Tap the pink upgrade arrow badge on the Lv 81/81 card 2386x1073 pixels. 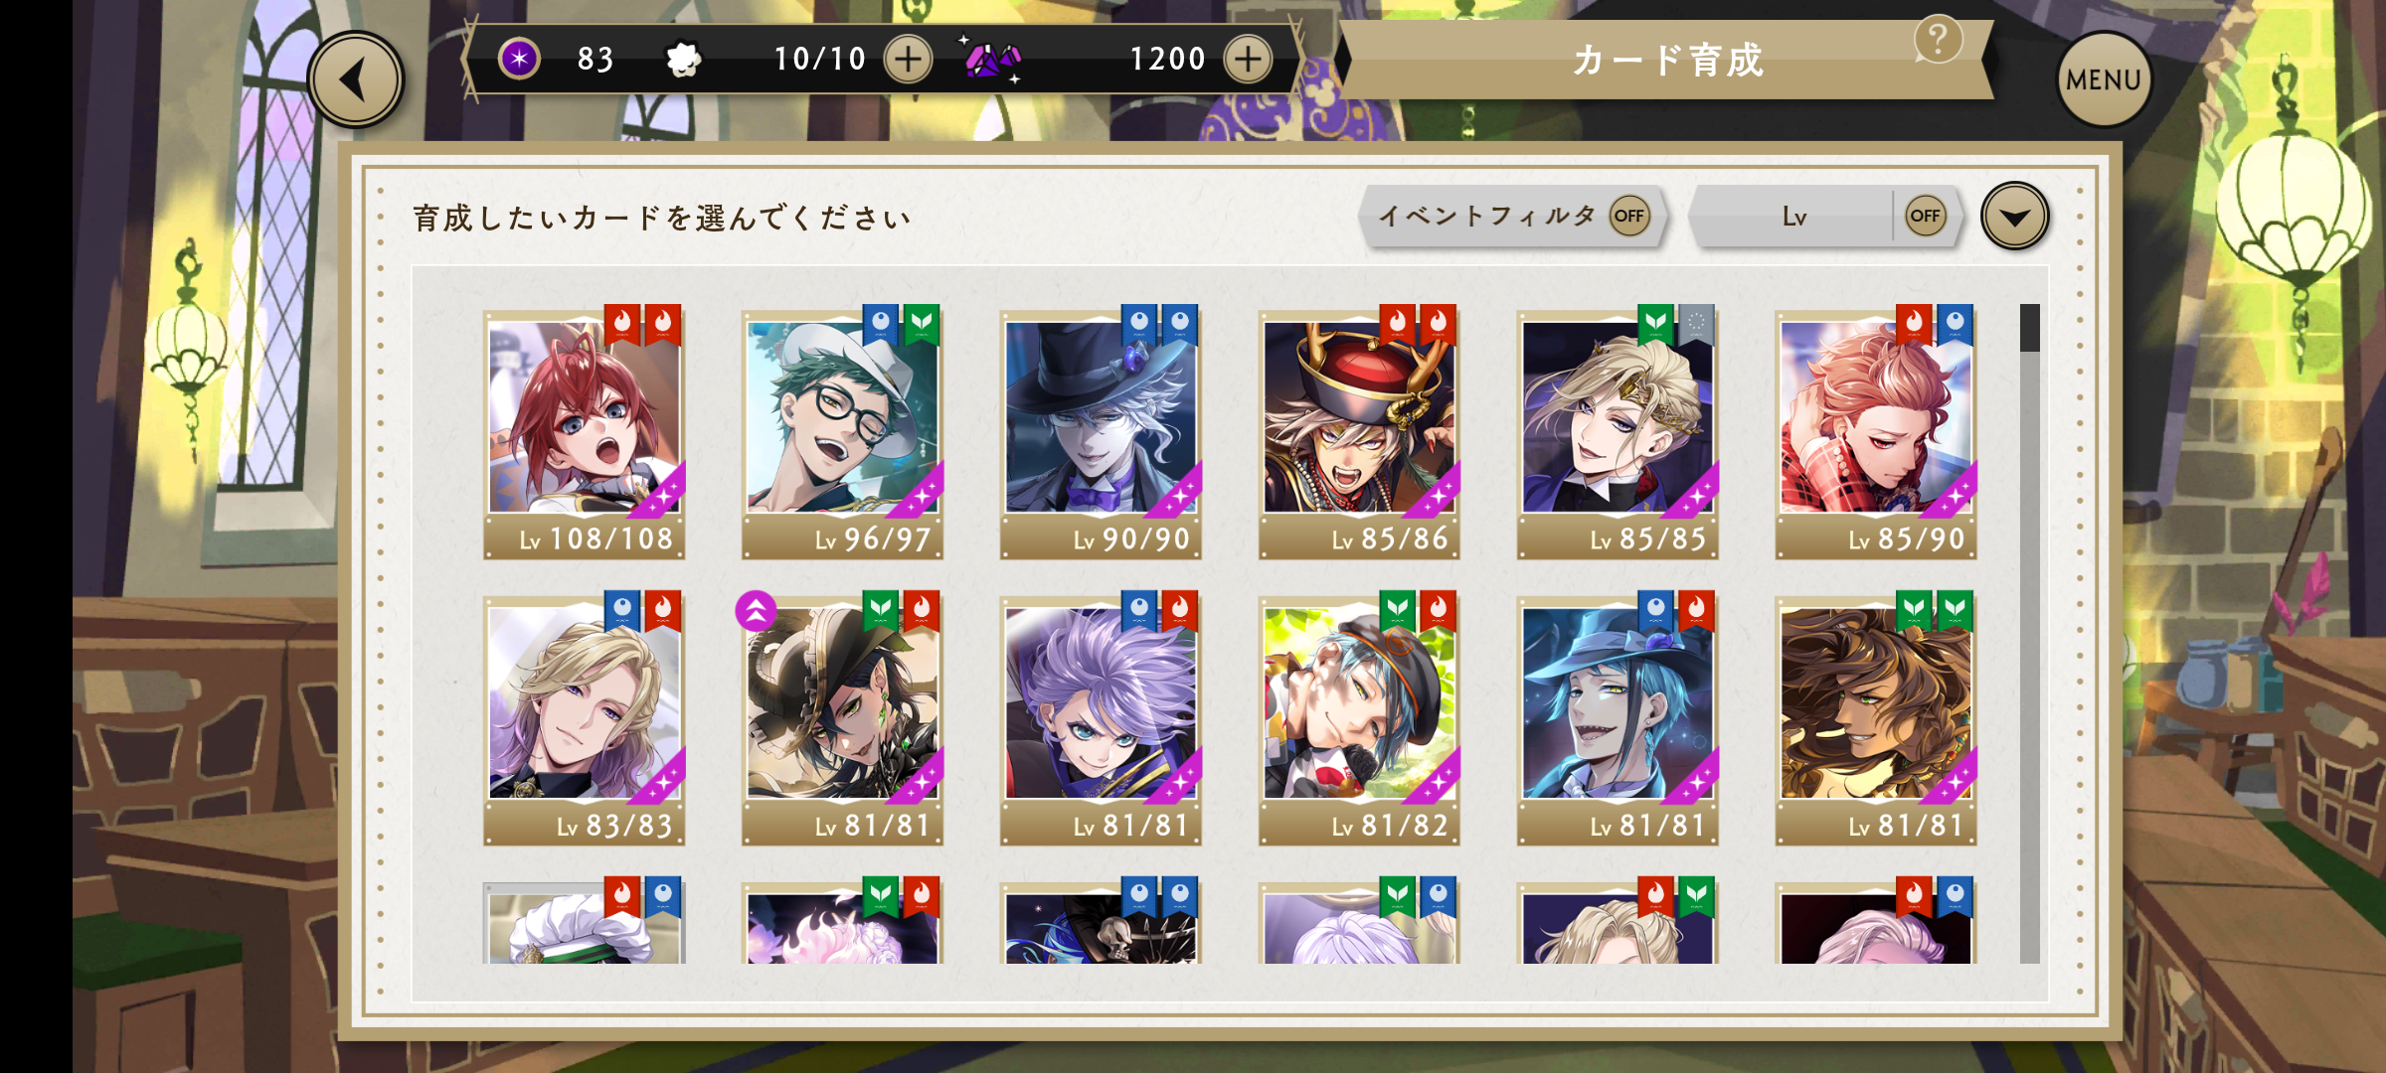(x=756, y=610)
